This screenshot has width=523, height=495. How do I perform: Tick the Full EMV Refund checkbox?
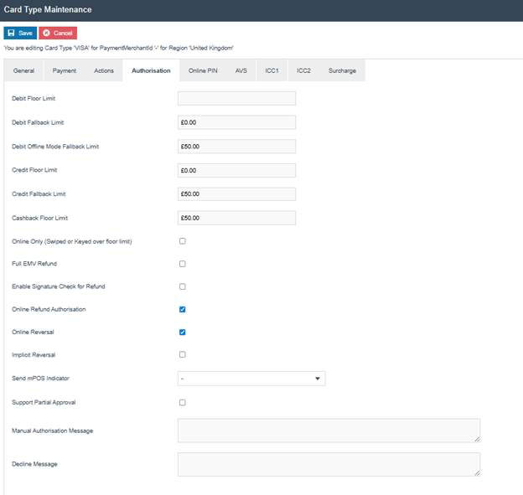[x=183, y=264]
